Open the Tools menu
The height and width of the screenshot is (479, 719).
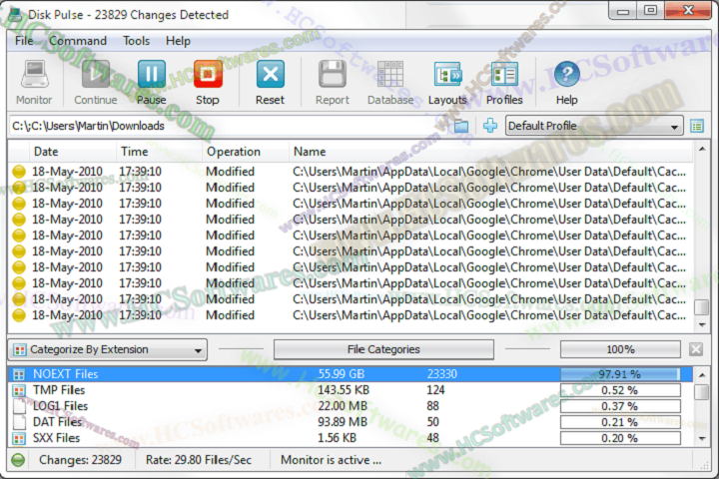136,41
